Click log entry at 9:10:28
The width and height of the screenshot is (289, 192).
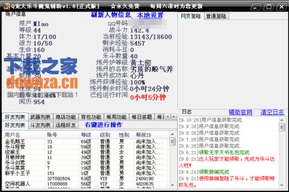(211, 120)
